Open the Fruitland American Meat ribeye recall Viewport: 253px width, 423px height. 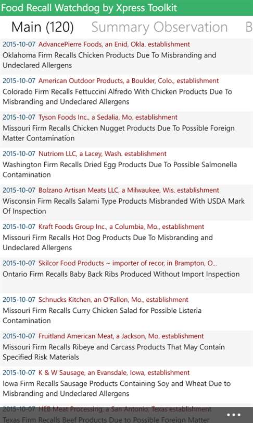pyautogui.click(x=126, y=346)
